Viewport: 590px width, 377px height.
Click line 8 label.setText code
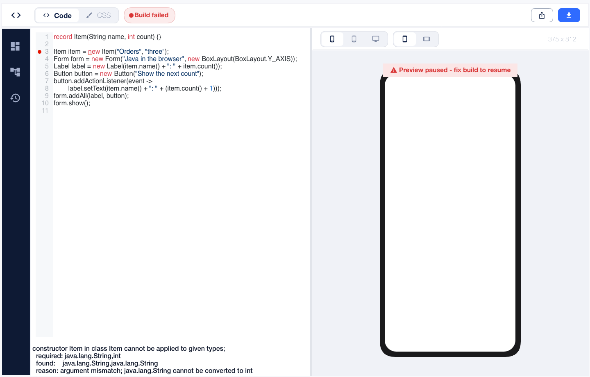145,89
